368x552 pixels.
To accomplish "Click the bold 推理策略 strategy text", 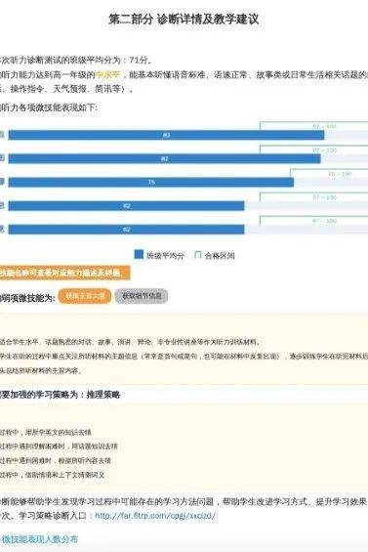I will [103, 395].
